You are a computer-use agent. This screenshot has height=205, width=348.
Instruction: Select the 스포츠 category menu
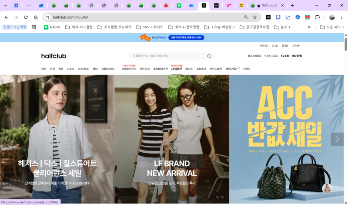point(70,69)
